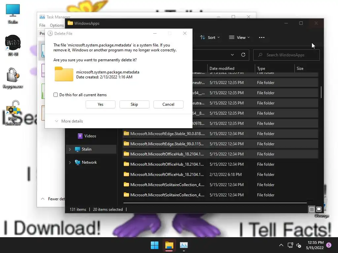Expand the Network tree node
The width and height of the screenshot is (338, 253).
[x=70, y=162]
